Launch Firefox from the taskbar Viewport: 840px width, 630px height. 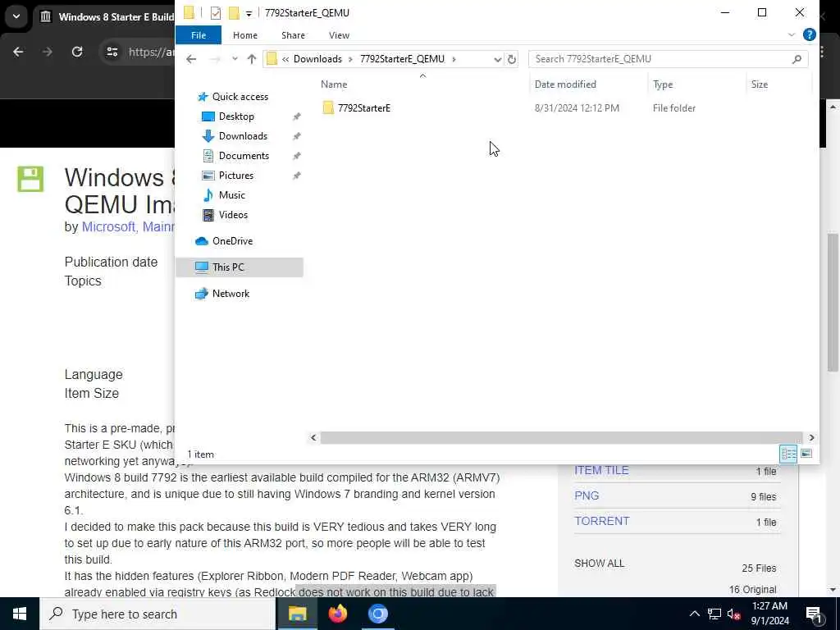337,614
